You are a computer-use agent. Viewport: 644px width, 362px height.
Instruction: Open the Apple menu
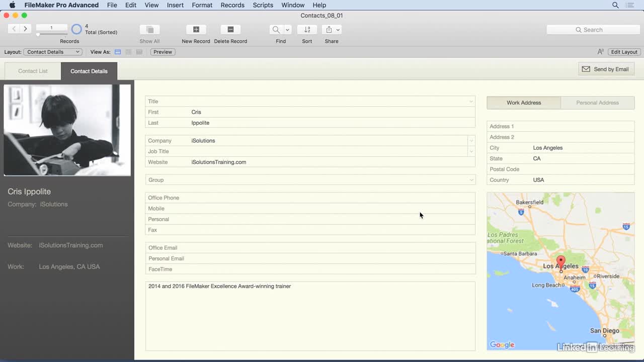[12, 5]
